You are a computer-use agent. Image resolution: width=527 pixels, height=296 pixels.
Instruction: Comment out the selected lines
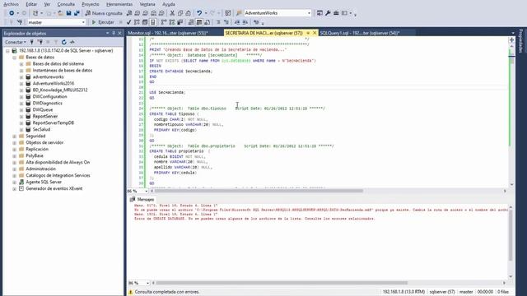click(218, 22)
